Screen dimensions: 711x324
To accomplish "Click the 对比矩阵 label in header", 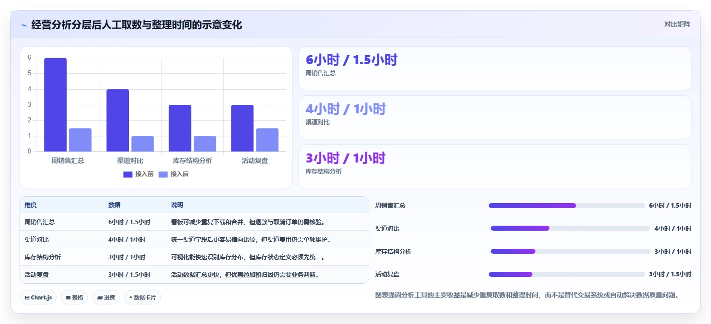I will (677, 24).
